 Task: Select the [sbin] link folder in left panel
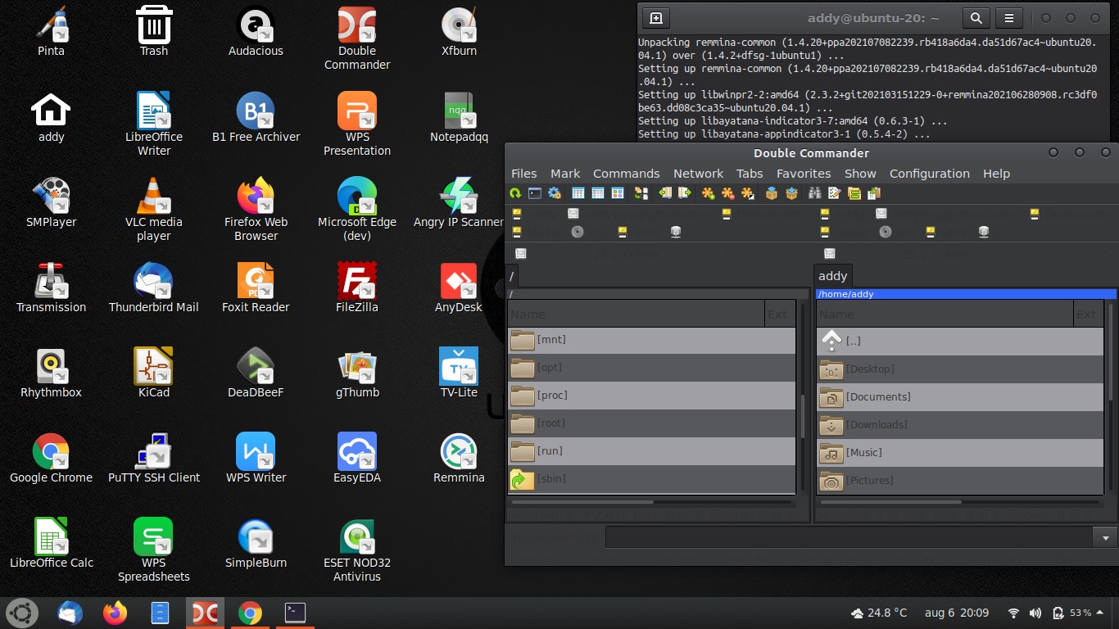point(651,479)
